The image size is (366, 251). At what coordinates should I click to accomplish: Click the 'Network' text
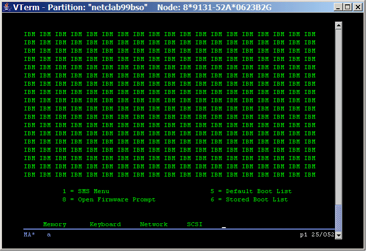154,224
